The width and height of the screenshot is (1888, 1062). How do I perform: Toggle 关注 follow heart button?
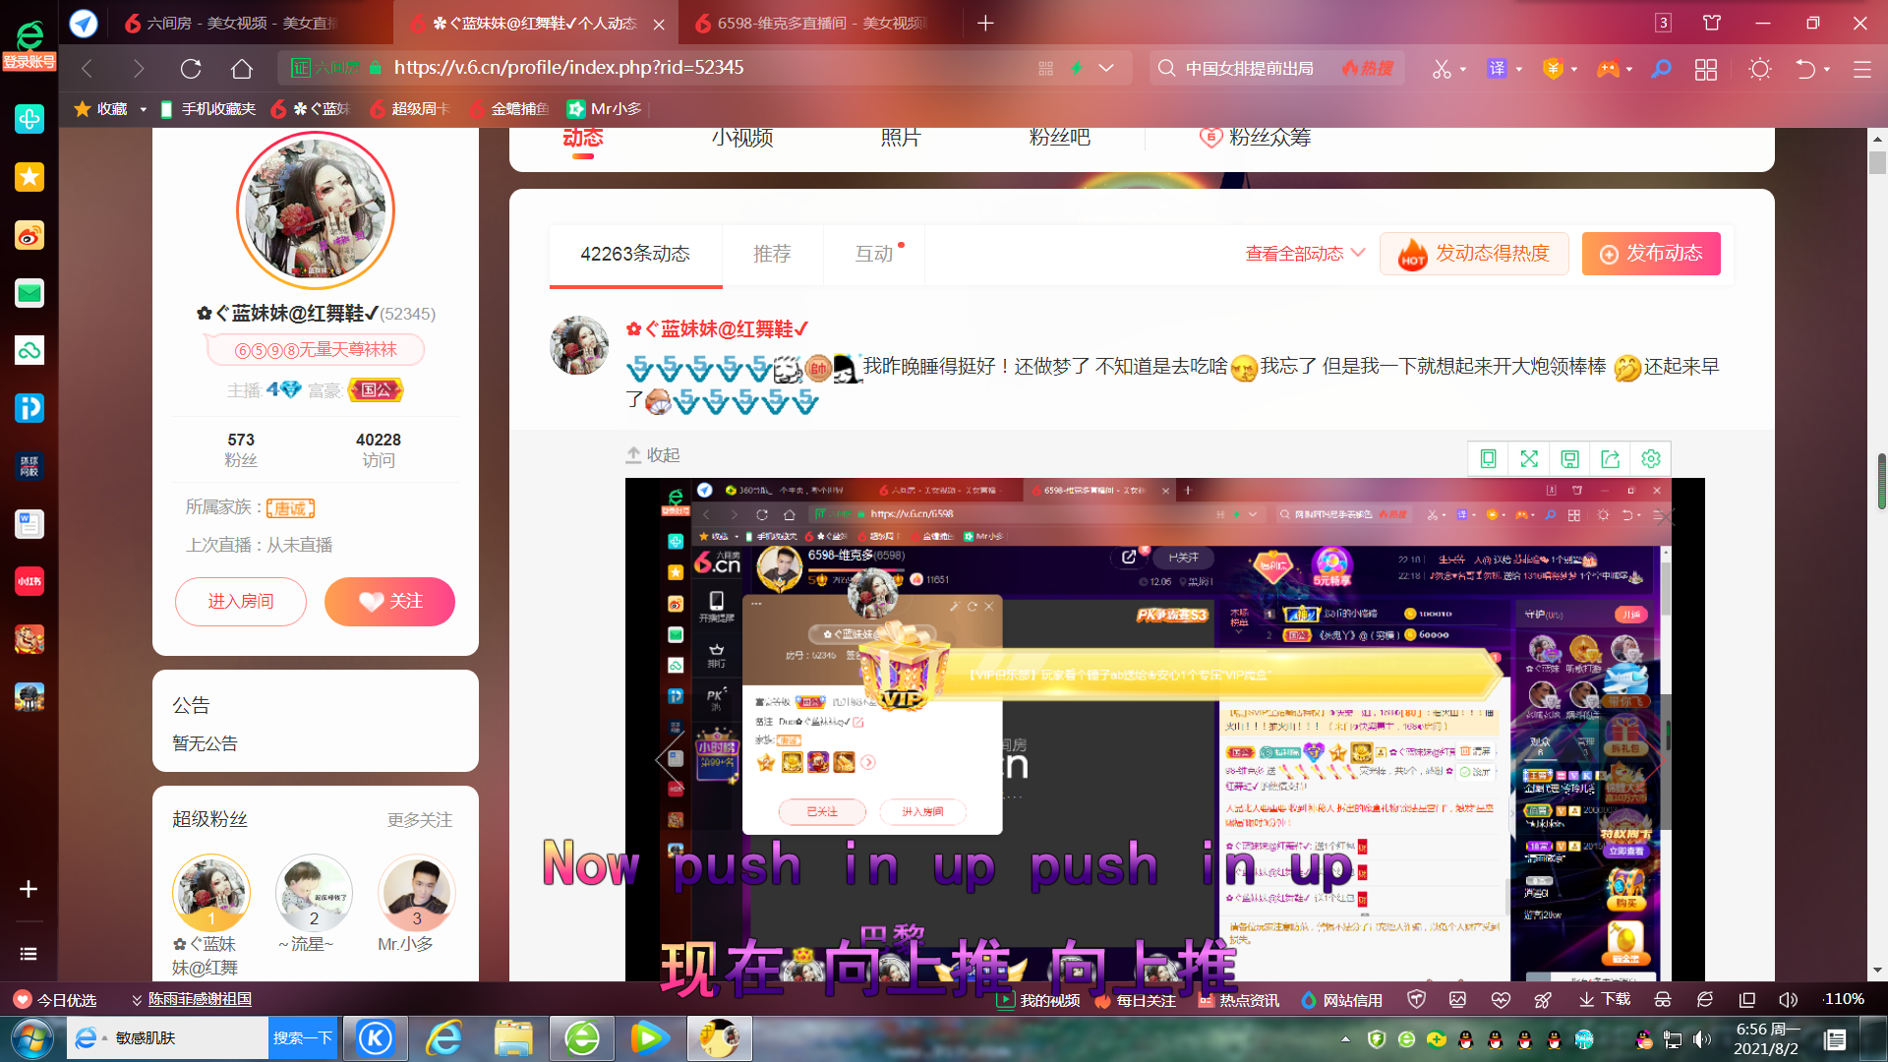pos(389,601)
